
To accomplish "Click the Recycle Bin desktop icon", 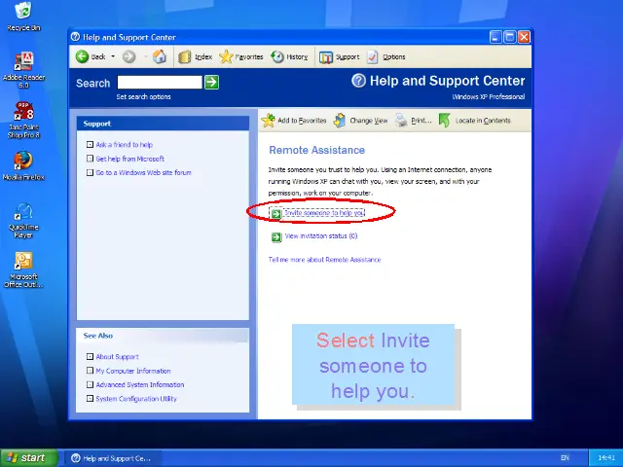I will (x=23, y=17).
